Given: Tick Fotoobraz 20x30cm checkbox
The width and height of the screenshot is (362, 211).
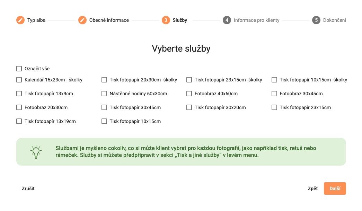Looking at the screenshot, I should 19,107.
